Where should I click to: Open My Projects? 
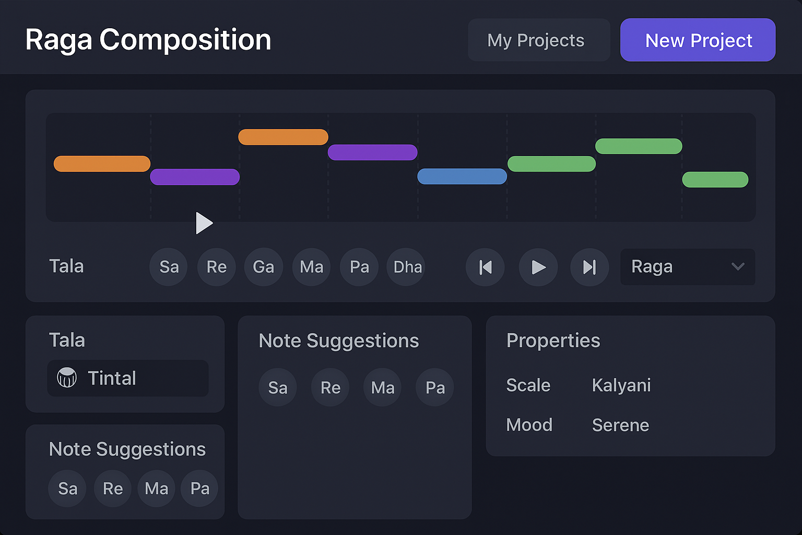click(539, 40)
